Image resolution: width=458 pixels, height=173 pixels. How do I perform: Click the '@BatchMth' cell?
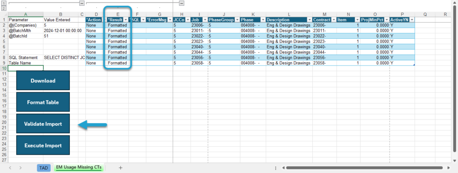[x=25, y=31]
